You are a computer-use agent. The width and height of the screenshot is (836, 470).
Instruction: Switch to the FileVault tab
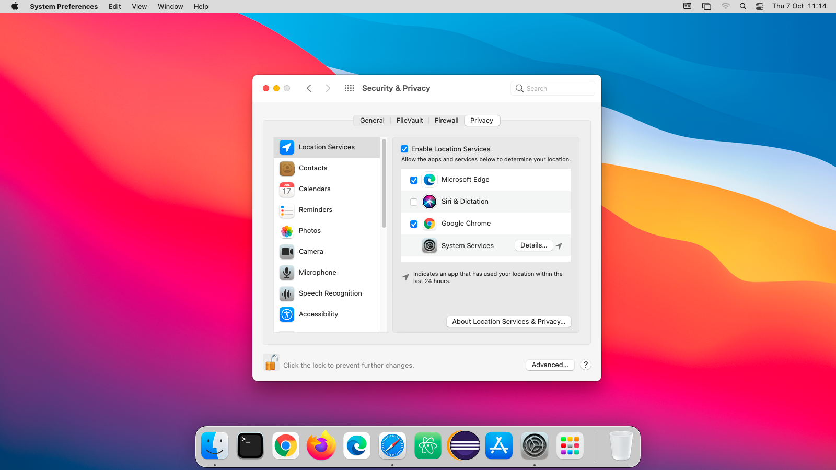click(x=410, y=121)
